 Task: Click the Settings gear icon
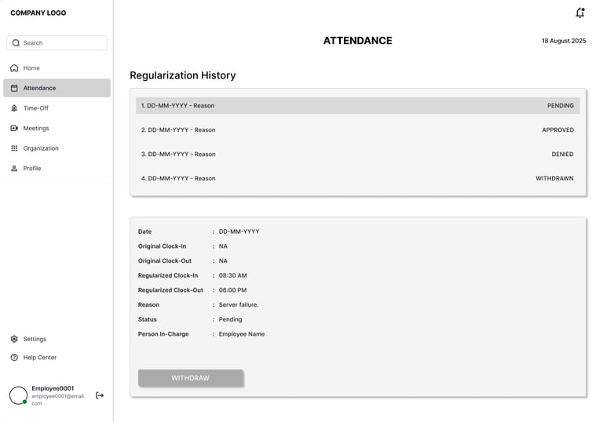coord(14,340)
